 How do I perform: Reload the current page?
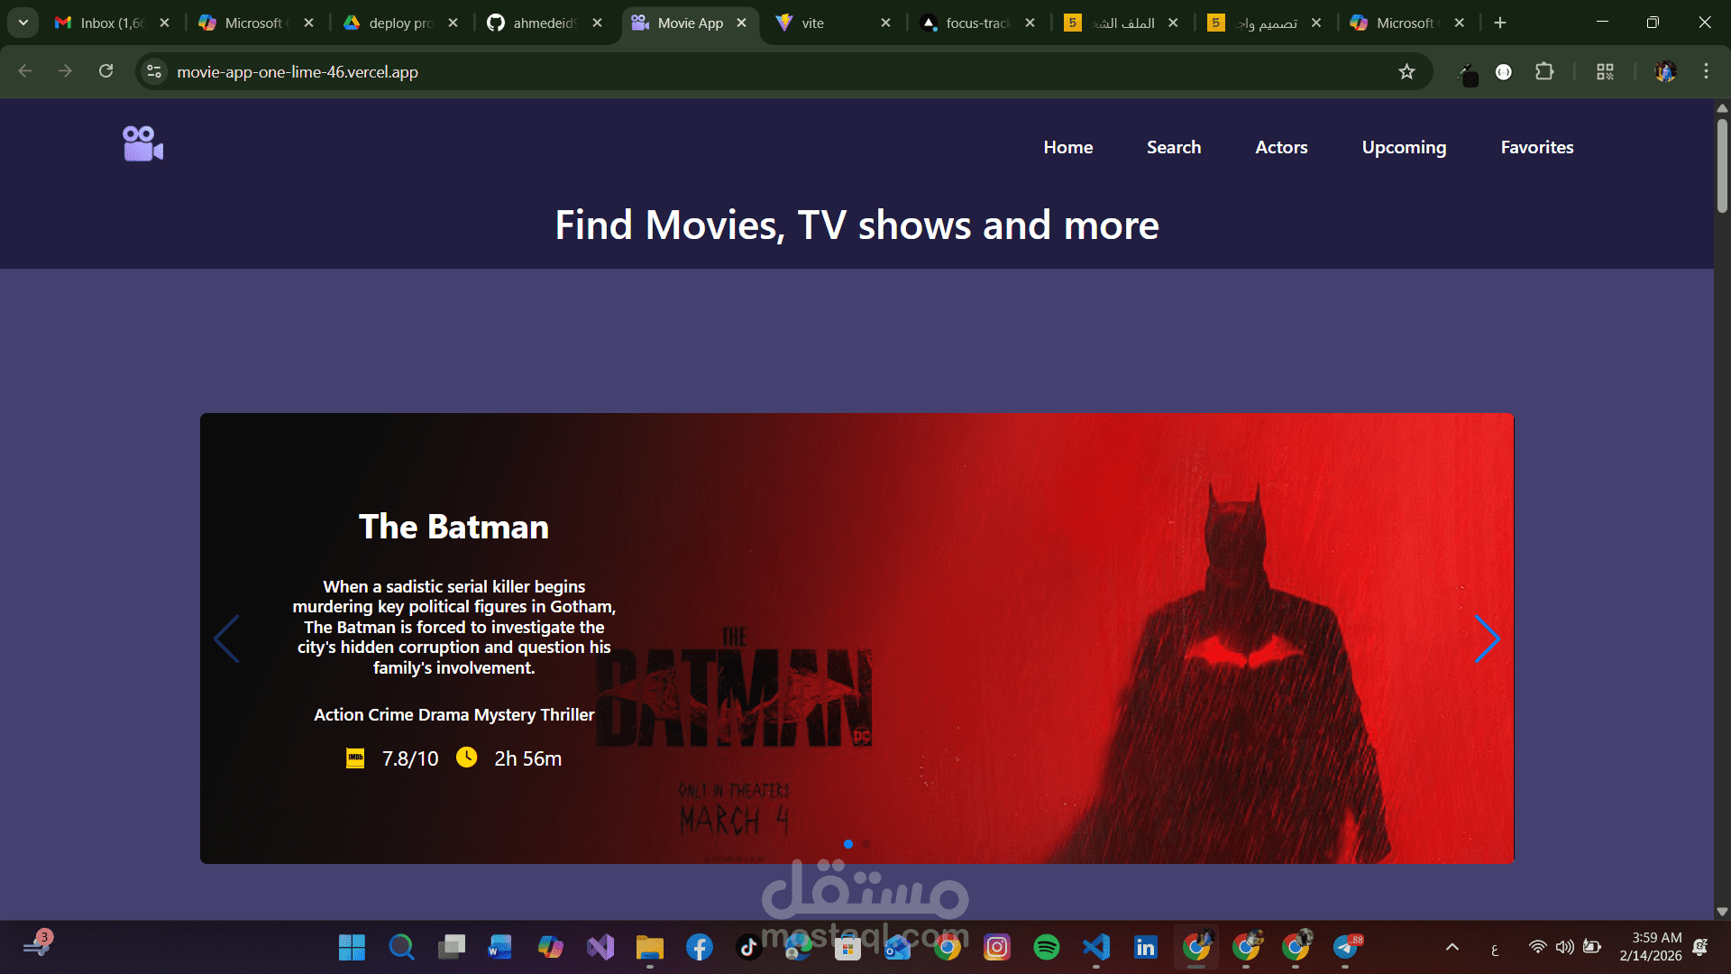pyautogui.click(x=105, y=71)
